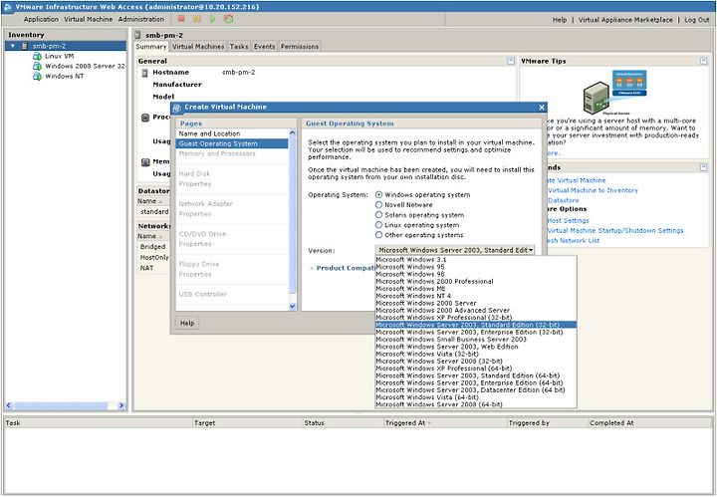Click the yellow Suspend toolbar icon
The width and height of the screenshot is (717, 497).
[x=197, y=19]
